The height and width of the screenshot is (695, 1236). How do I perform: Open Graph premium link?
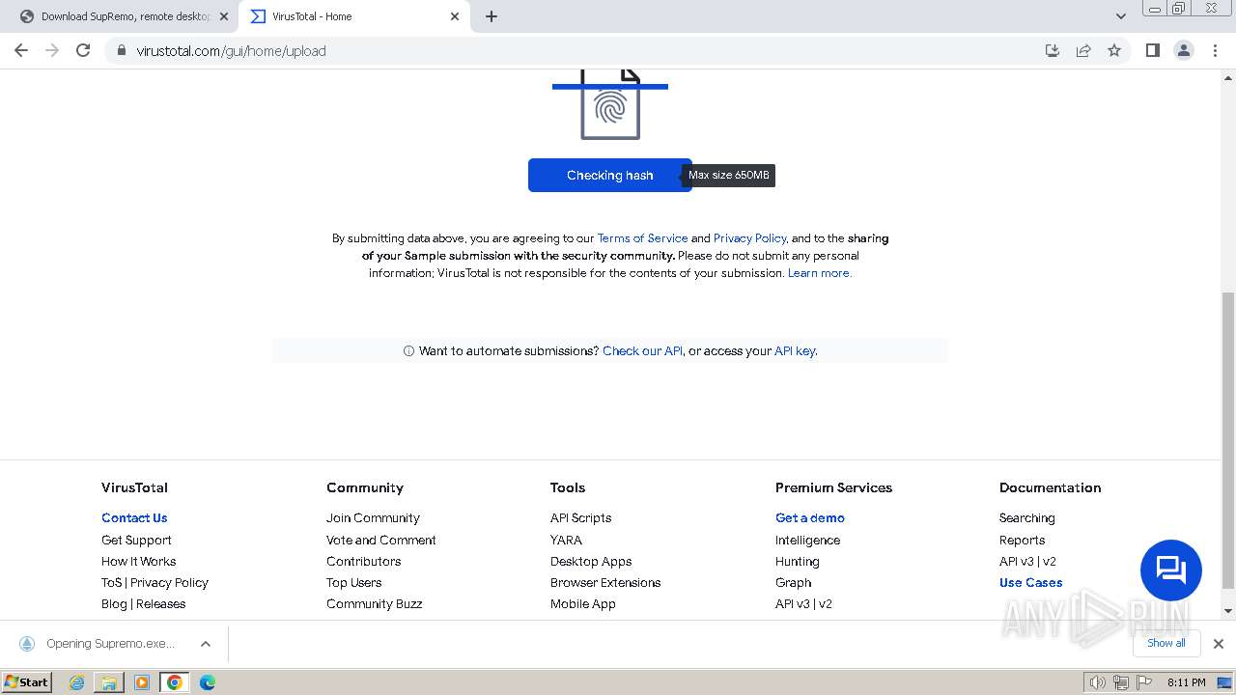coord(793,583)
